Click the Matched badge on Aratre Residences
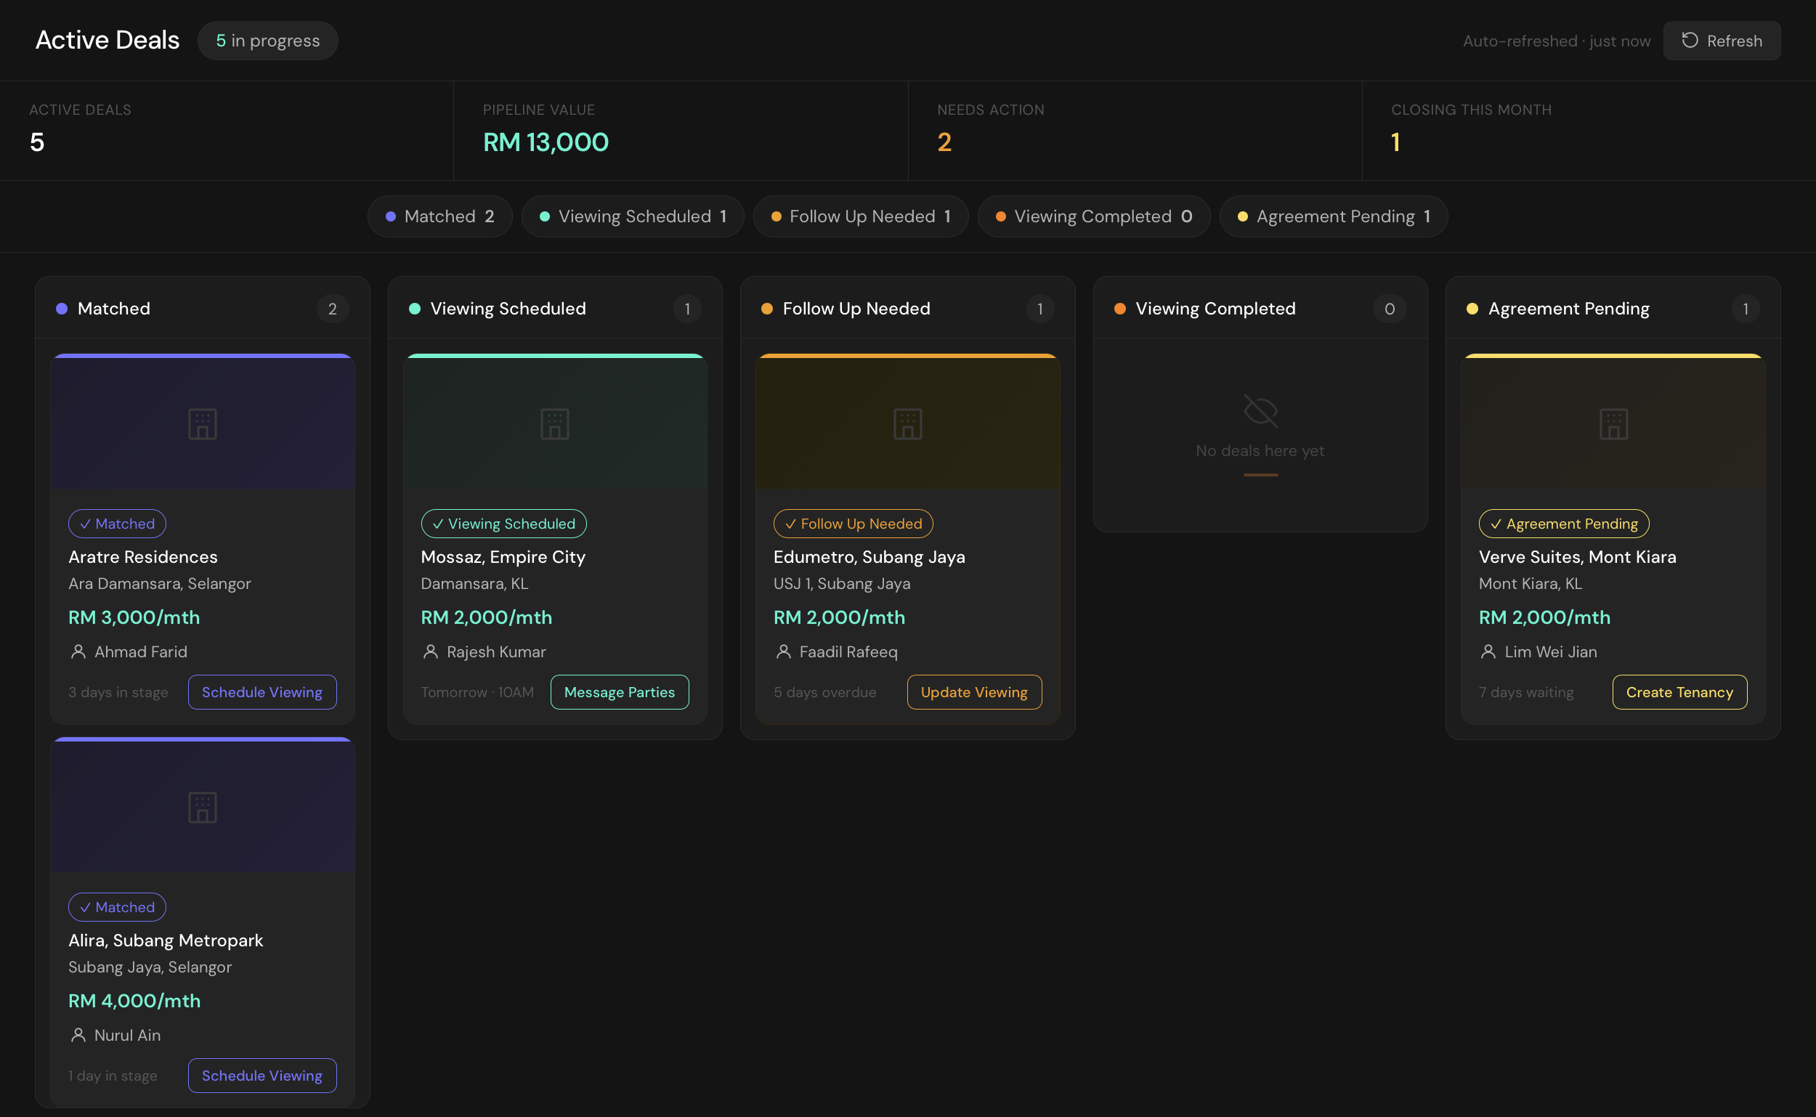This screenshot has height=1117, width=1816. point(118,524)
